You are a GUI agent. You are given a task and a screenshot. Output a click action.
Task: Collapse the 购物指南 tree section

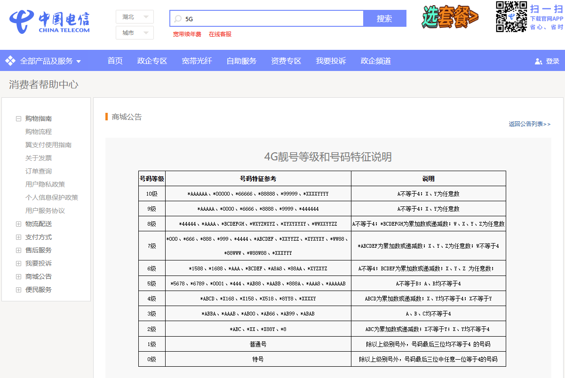point(19,119)
